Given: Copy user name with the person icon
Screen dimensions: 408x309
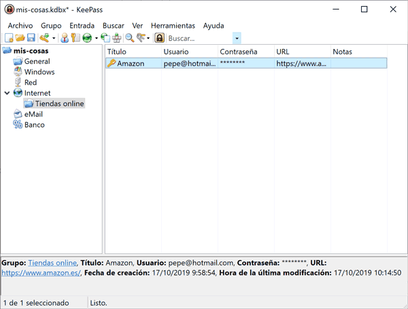Looking at the screenshot, I should (65, 38).
